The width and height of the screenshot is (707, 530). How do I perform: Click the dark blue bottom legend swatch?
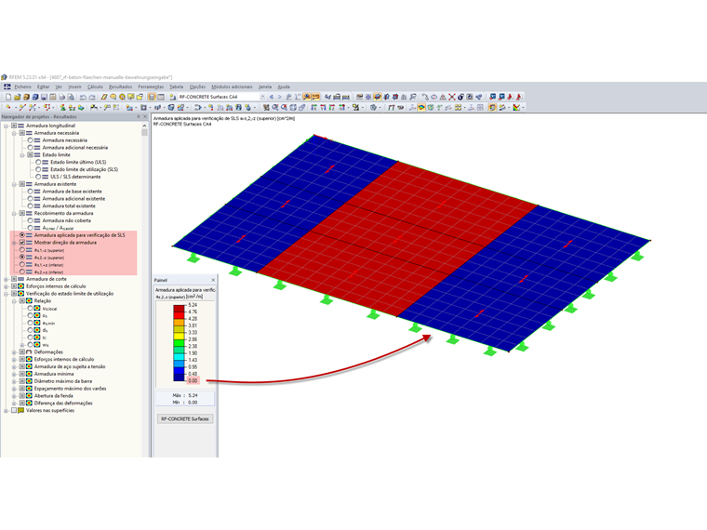(179, 378)
